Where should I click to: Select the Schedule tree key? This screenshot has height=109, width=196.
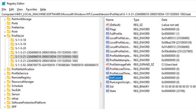pyautogui.click(x=17, y=86)
